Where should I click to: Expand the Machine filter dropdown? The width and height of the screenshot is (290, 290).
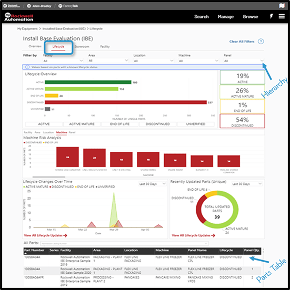pyautogui.click(x=198, y=60)
